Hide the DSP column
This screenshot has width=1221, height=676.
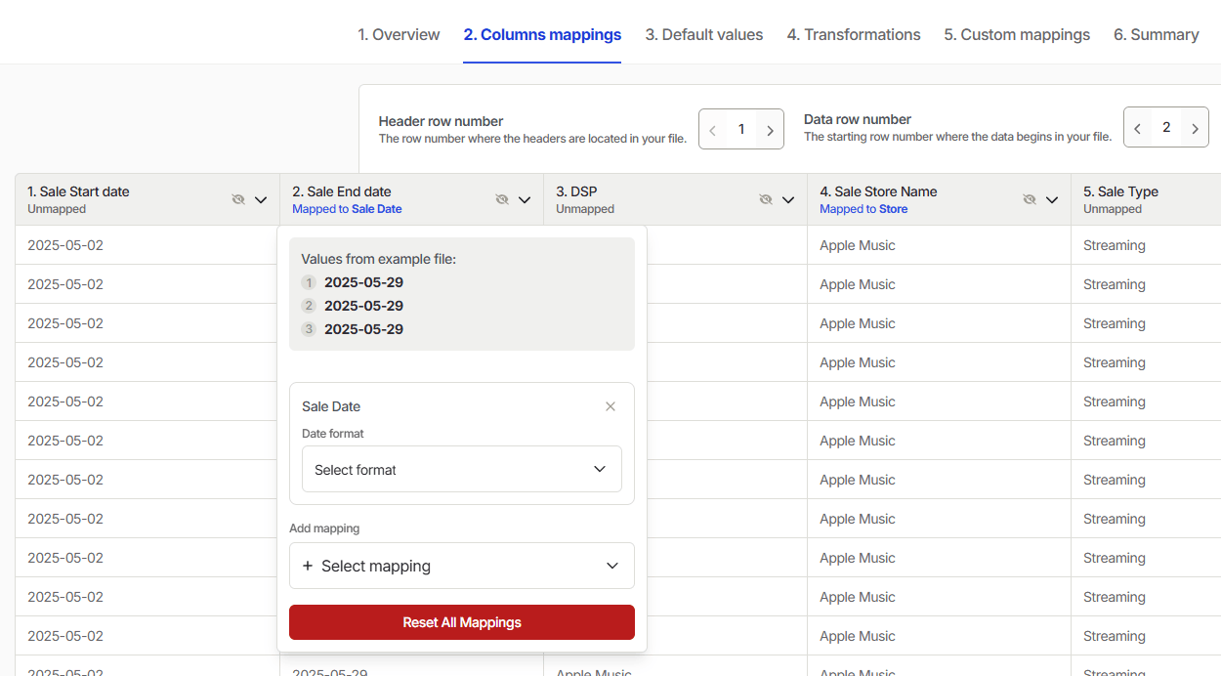[x=766, y=199]
